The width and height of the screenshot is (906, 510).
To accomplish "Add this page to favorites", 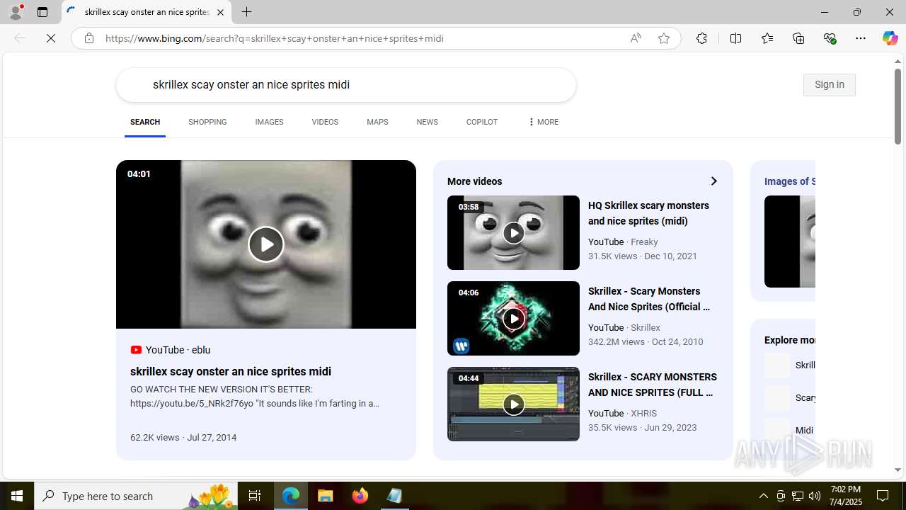I will [664, 38].
